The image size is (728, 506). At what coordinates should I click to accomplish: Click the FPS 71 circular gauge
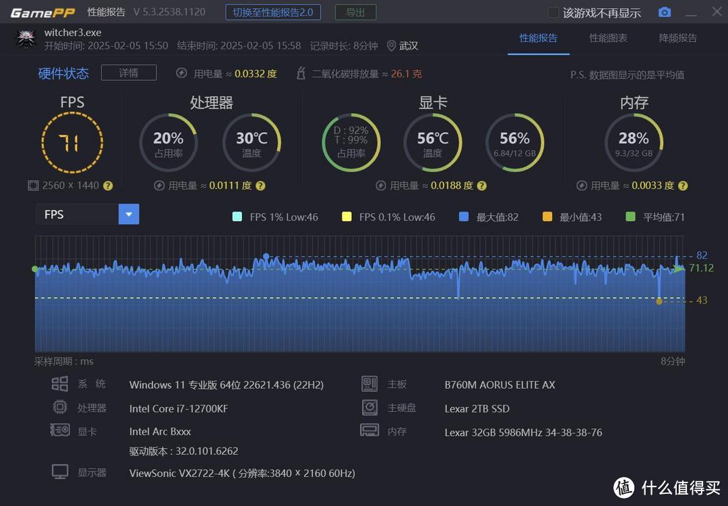[72, 143]
